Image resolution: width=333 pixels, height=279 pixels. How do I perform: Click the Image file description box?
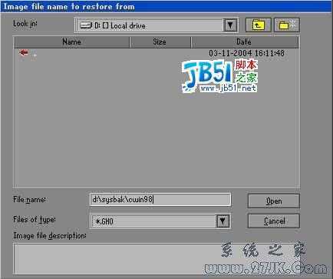click(157, 259)
